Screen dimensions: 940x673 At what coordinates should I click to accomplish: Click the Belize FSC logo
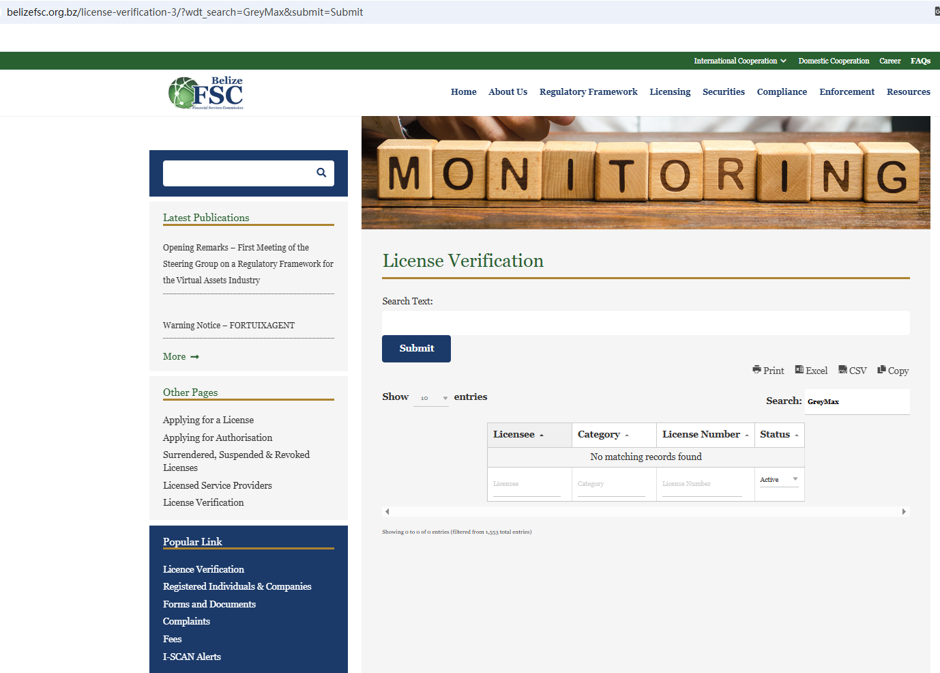tap(206, 93)
